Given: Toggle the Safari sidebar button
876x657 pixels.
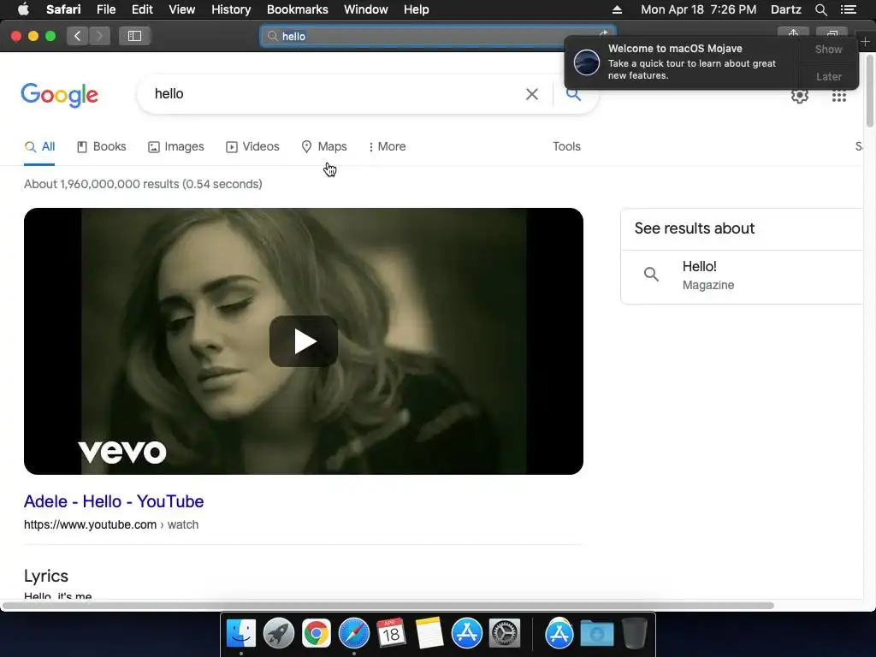Looking at the screenshot, I should pyautogui.click(x=134, y=36).
